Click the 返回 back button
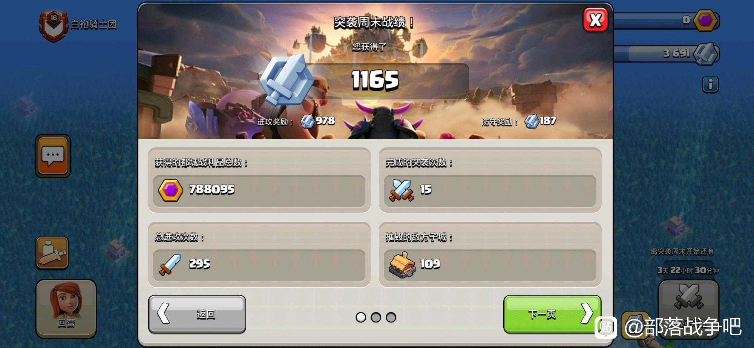The height and width of the screenshot is (348, 754). click(197, 314)
